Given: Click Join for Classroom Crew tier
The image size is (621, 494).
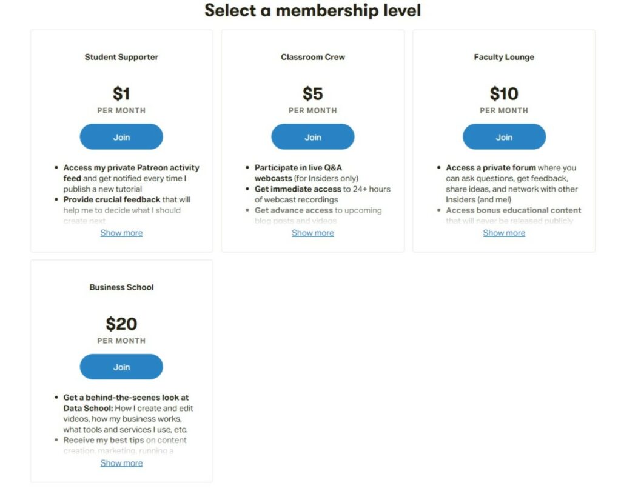Looking at the screenshot, I should tap(312, 136).
